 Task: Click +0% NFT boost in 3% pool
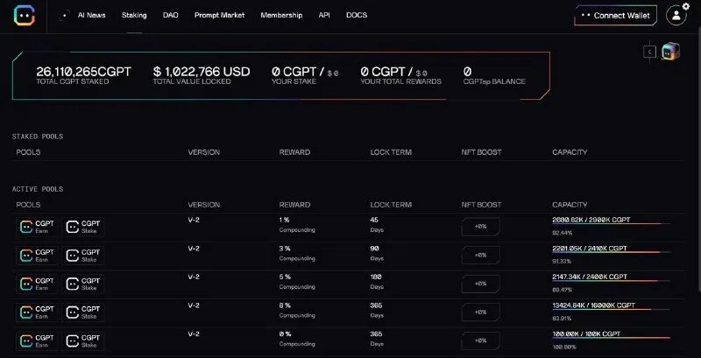pos(480,256)
